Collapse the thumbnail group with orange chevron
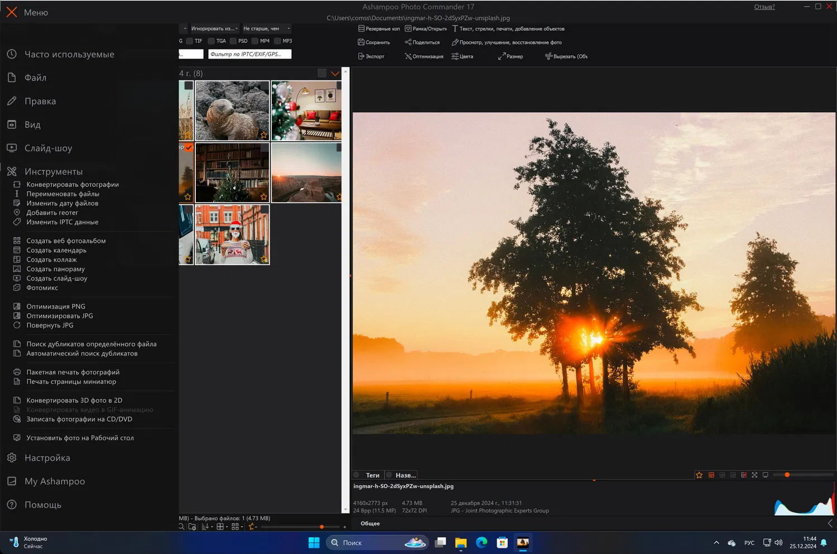The image size is (837, 554). pos(335,74)
